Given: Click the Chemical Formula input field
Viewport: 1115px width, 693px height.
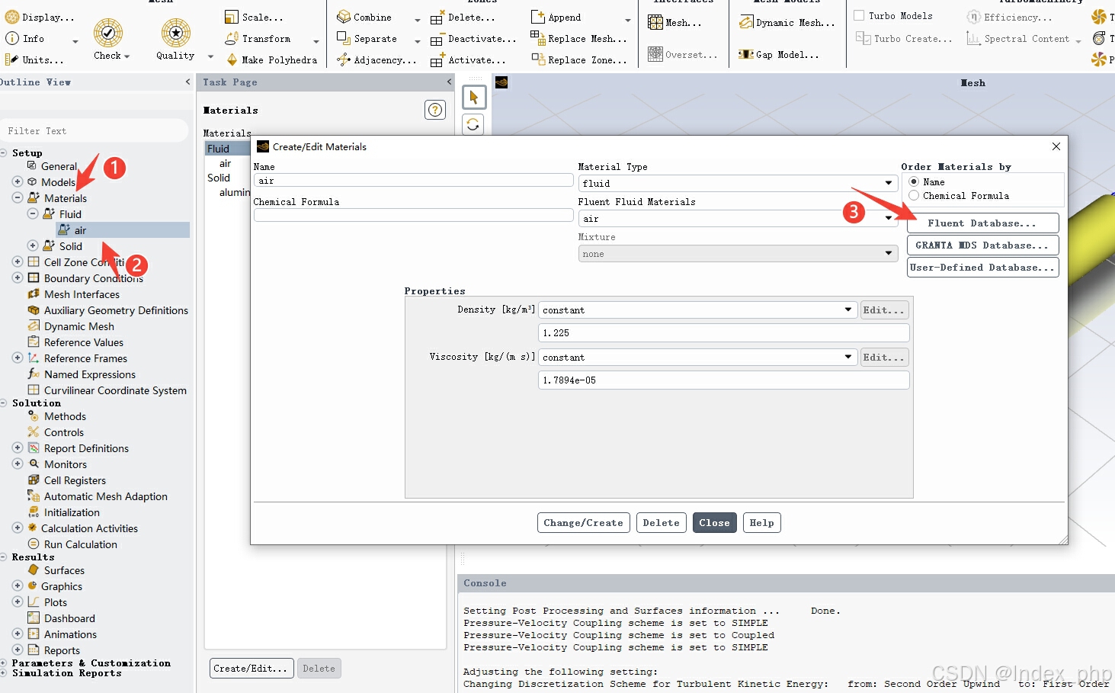Looking at the screenshot, I should [x=413, y=216].
